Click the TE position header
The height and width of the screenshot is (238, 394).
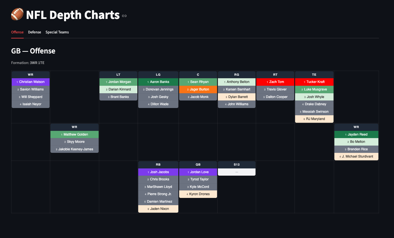coord(314,75)
